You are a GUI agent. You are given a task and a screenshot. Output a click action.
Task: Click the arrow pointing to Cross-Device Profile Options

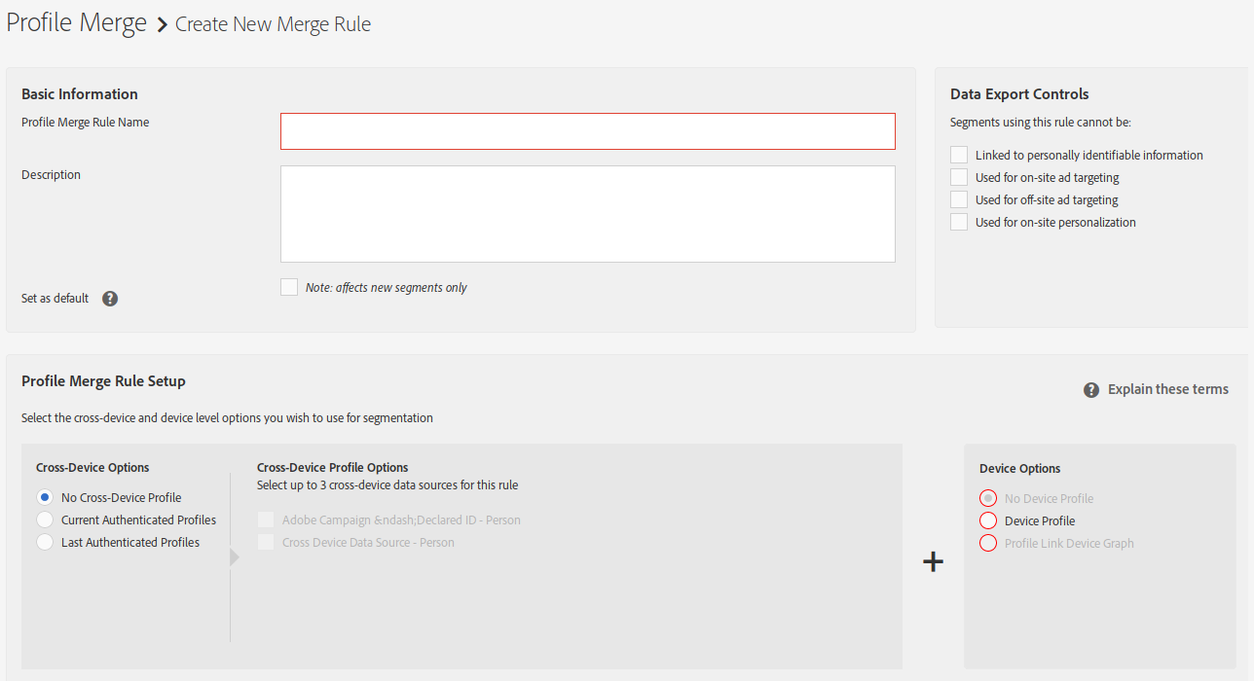click(x=234, y=557)
